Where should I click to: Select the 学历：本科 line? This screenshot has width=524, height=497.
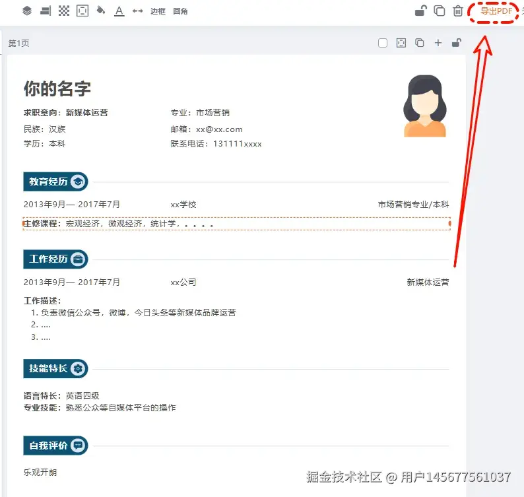click(x=44, y=144)
